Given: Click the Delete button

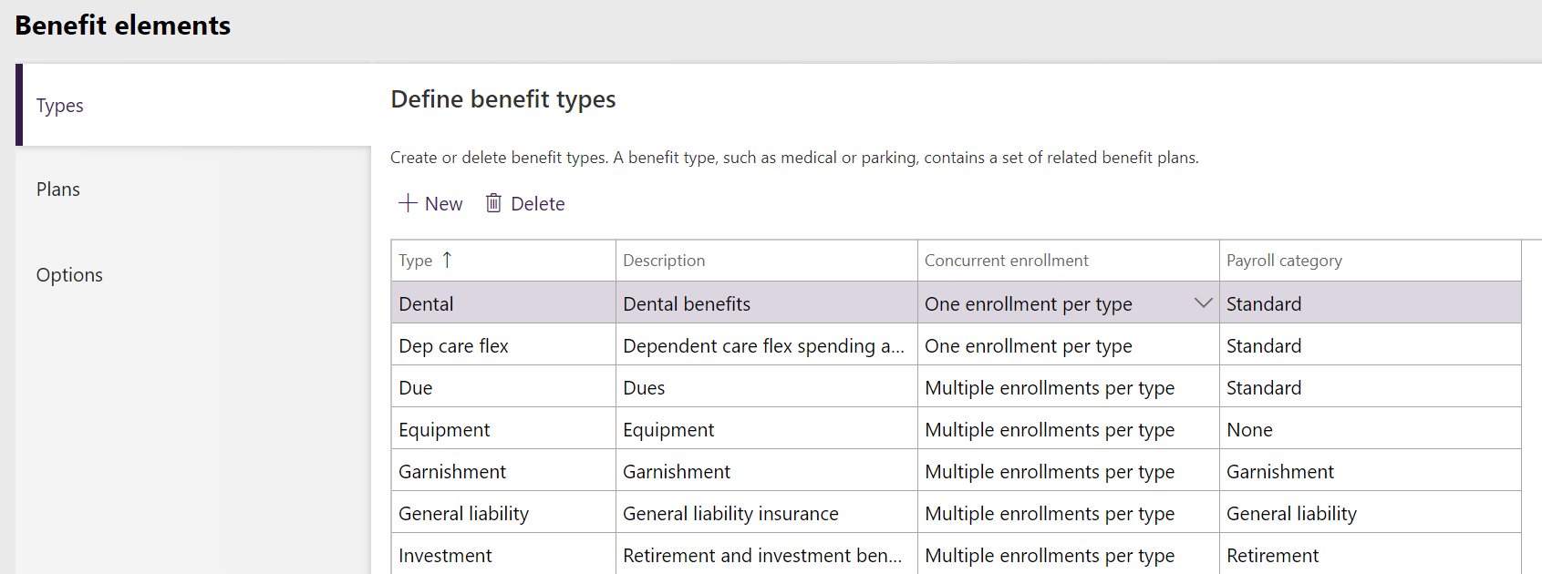Looking at the screenshot, I should [525, 203].
